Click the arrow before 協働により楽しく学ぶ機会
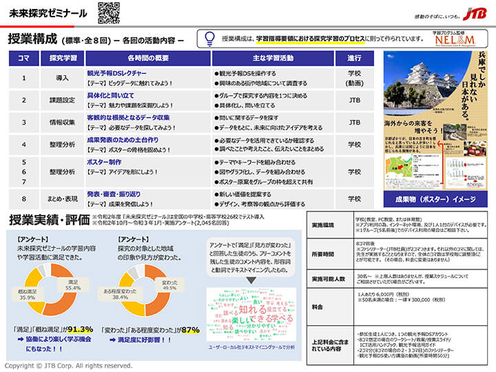 click(x=21, y=339)
